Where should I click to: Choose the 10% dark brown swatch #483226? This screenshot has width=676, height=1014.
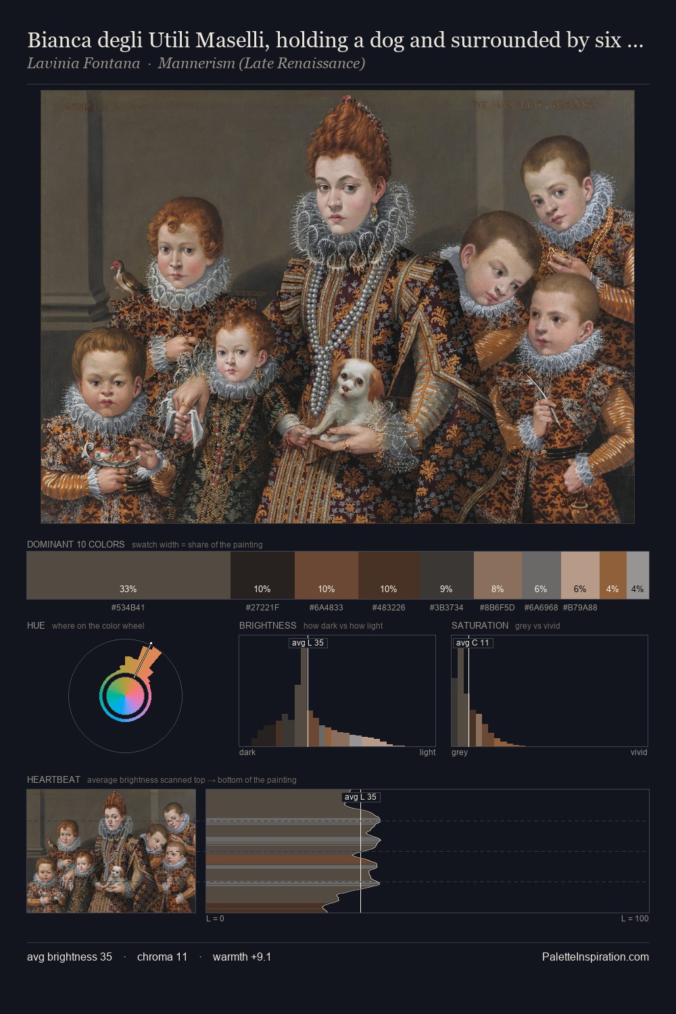(x=389, y=575)
